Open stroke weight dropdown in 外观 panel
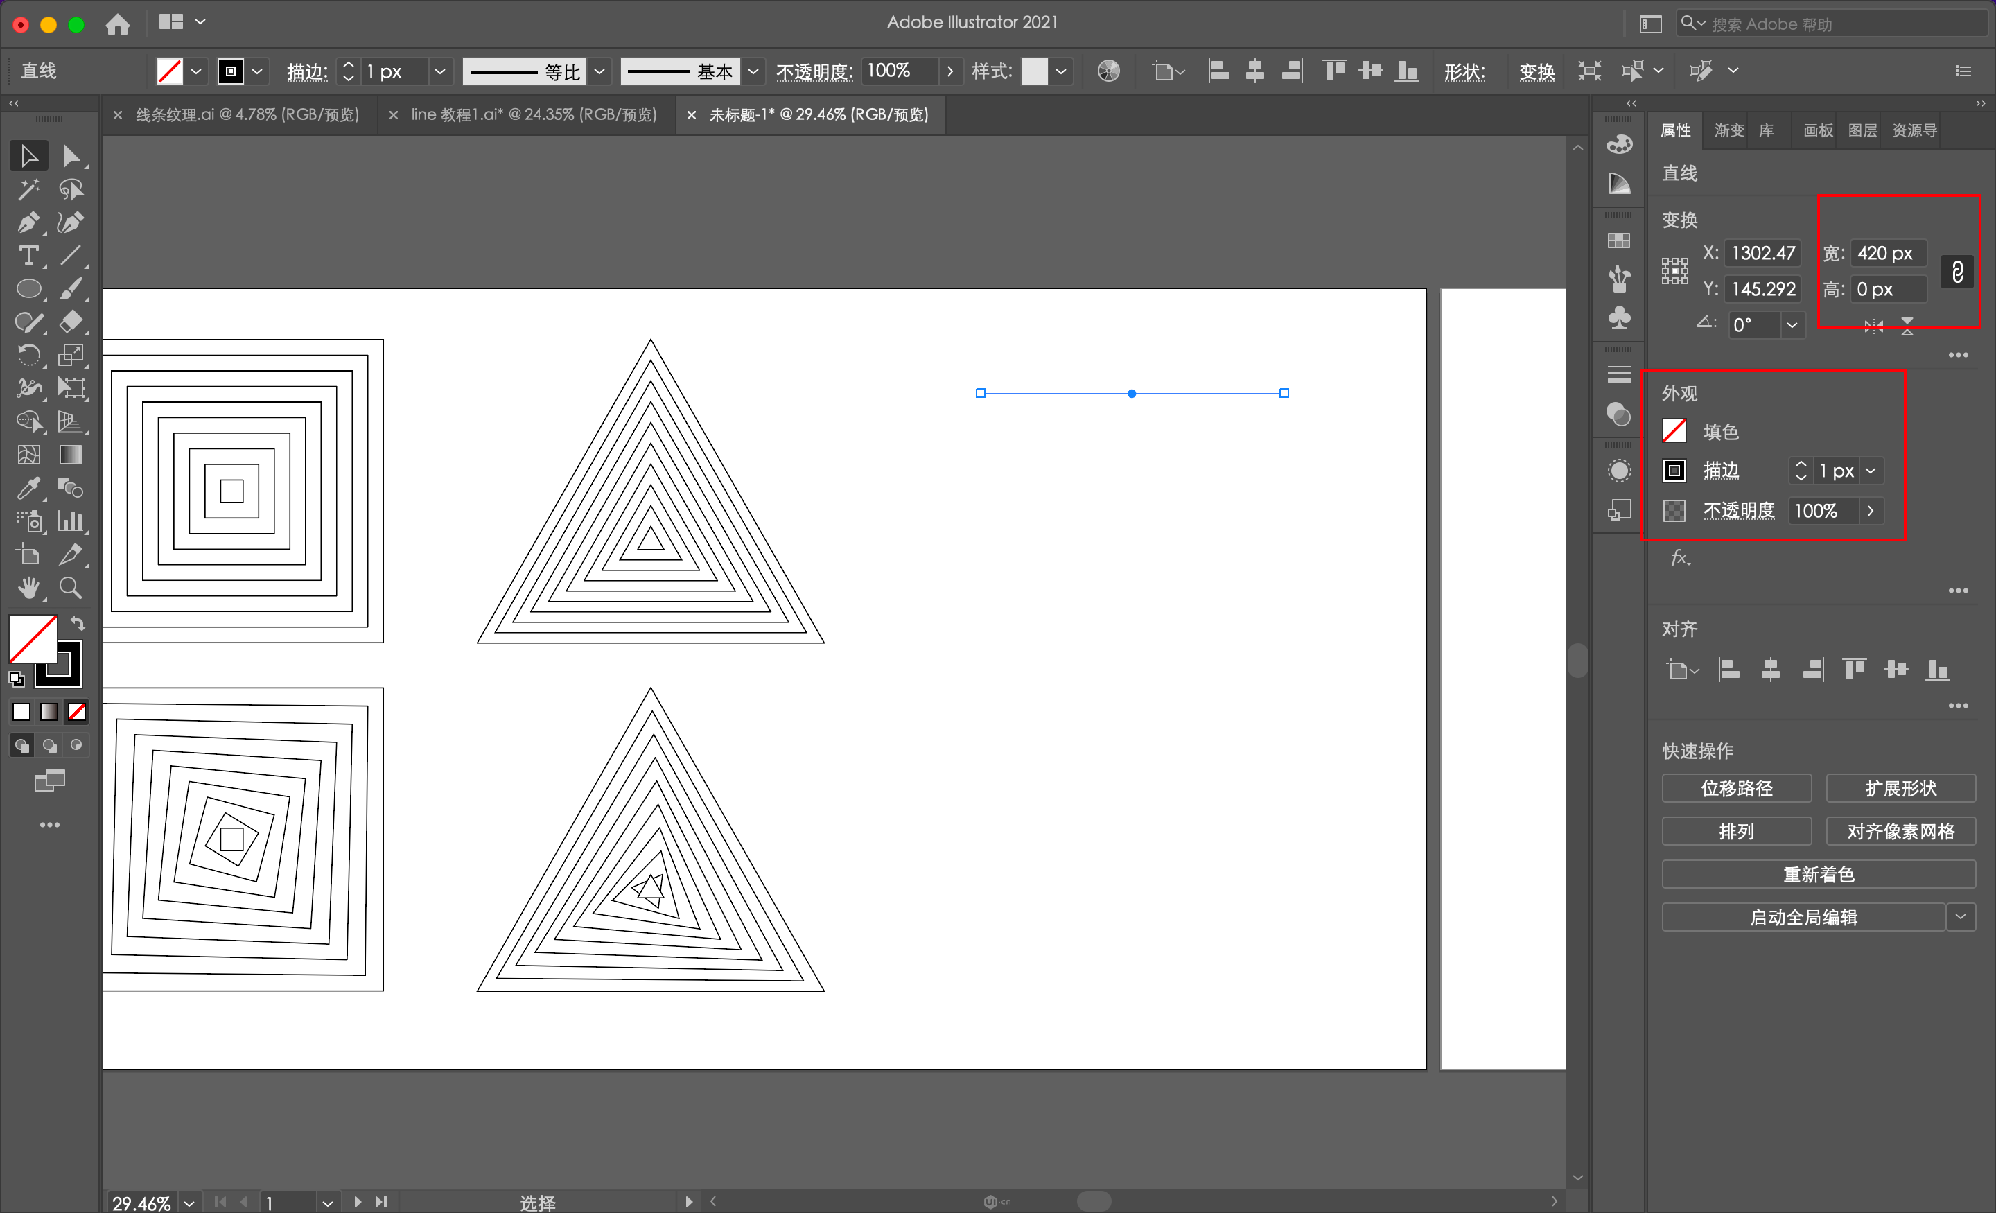Image resolution: width=1996 pixels, height=1213 pixels. coord(1871,471)
